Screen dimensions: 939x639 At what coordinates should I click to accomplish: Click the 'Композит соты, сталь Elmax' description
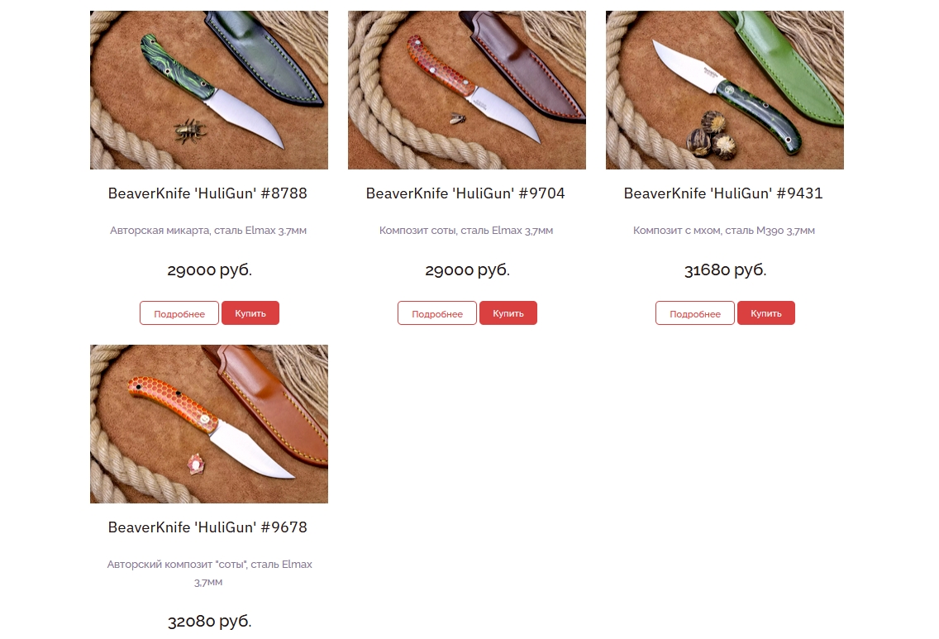click(466, 231)
